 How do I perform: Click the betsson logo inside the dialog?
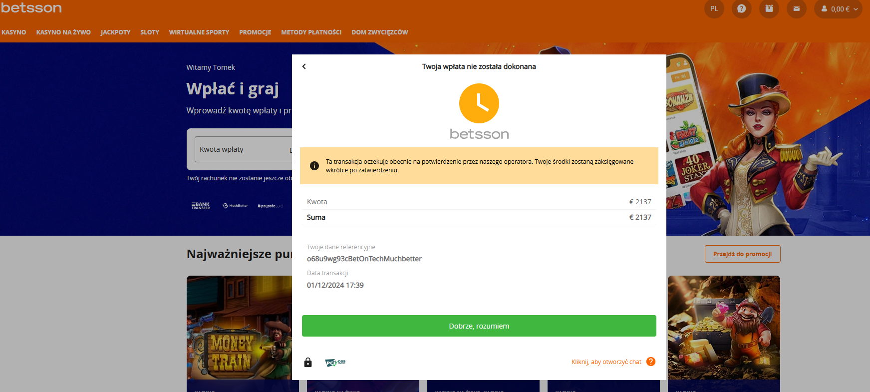tap(479, 134)
